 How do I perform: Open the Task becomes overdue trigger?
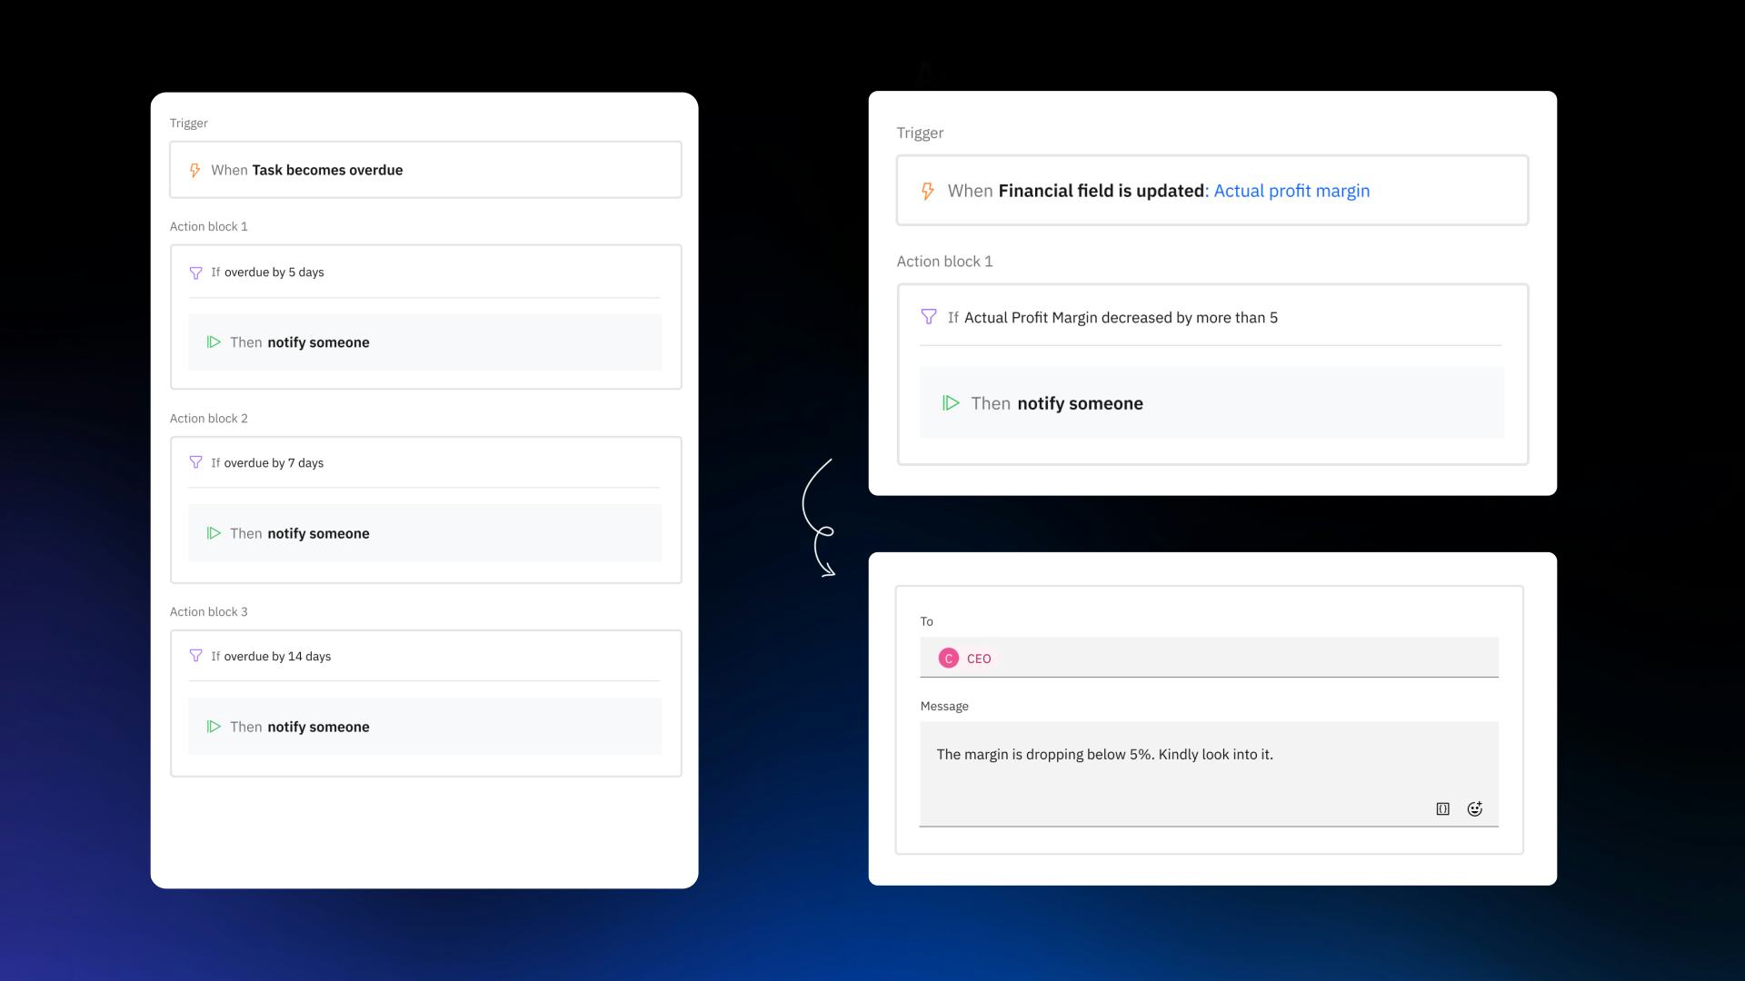tap(327, 171)
